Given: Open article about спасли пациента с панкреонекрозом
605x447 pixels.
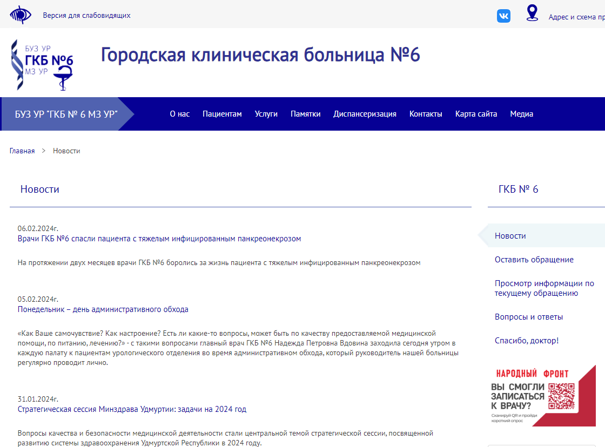Looking at the screenshot, I should (159, 239).
